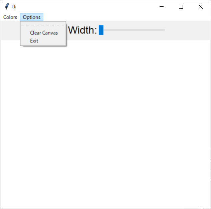Select Exit in the Options menu
The width and height of the screenshot is (211, 209).
pyautogui.click(x=43, y=41)
